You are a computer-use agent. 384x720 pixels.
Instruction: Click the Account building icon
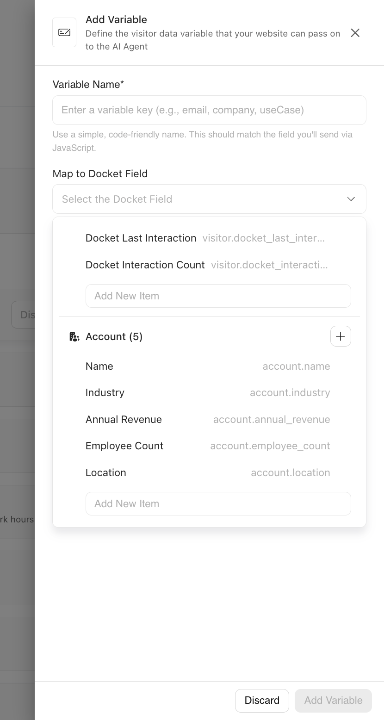coord(74,336)
